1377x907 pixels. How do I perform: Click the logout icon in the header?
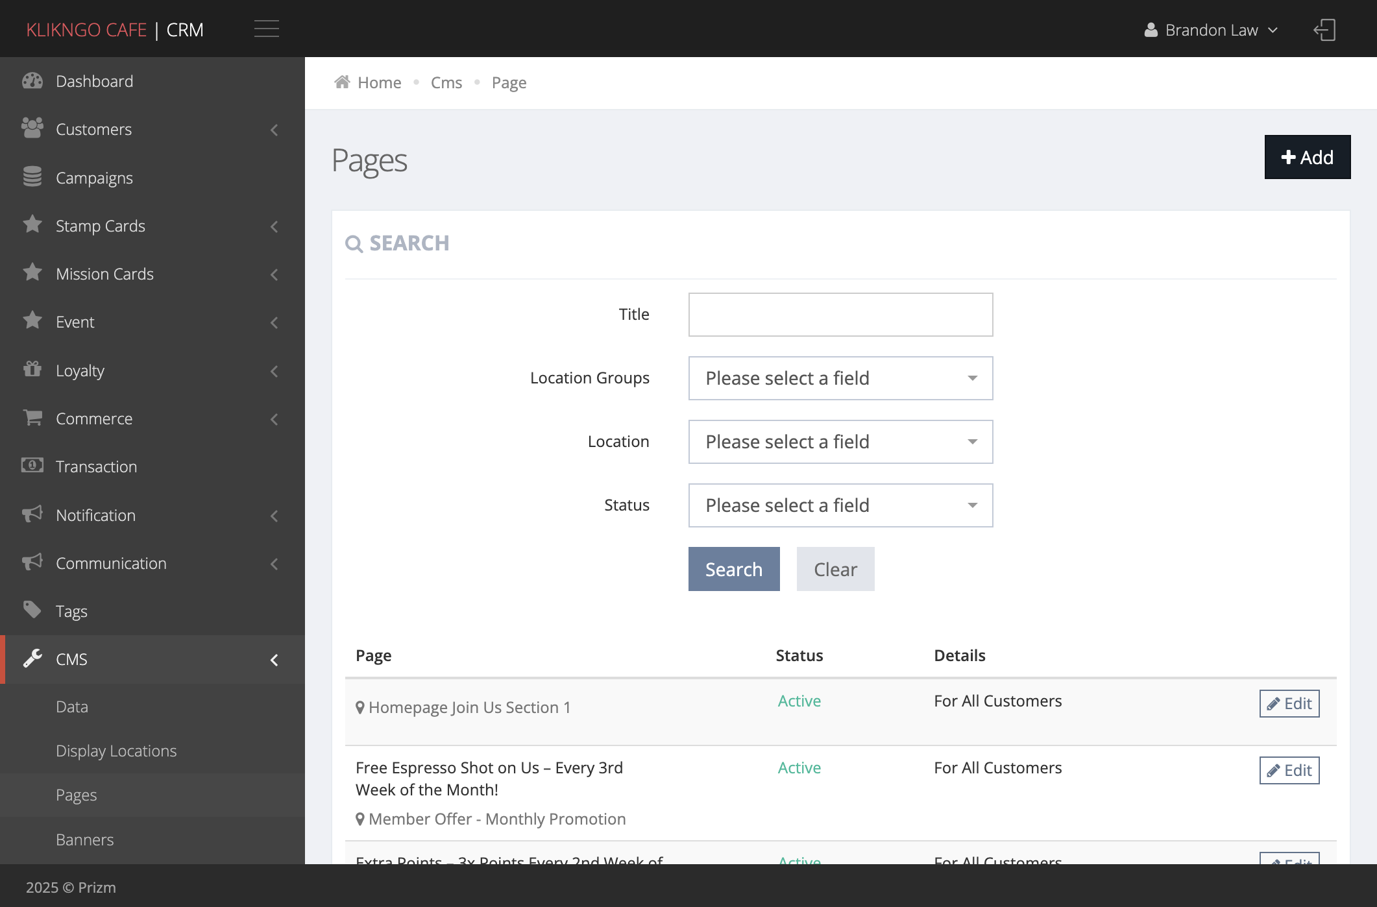coord(1324,30)
